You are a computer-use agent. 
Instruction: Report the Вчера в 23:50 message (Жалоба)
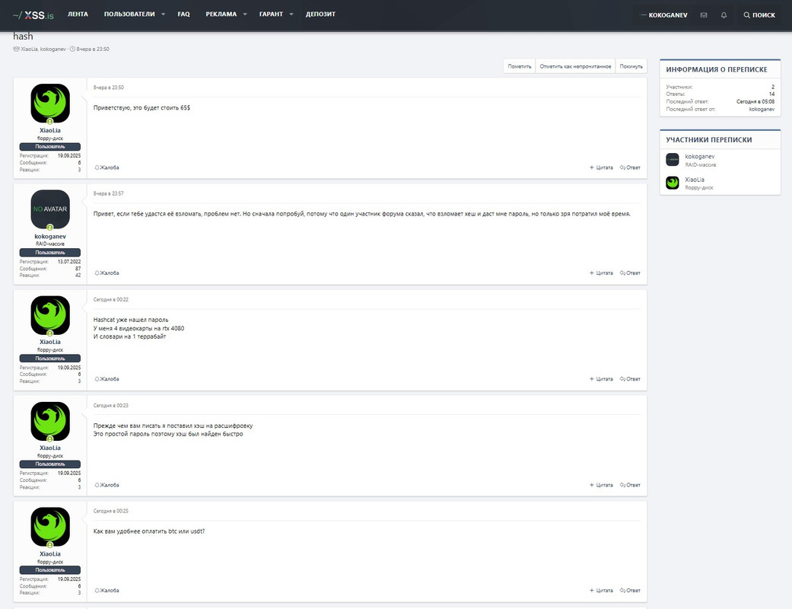point(107,167)
